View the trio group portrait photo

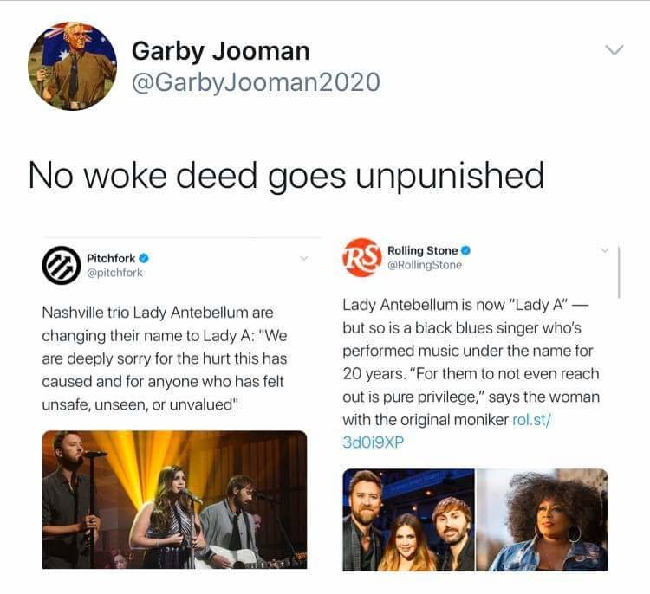pyautogui.click(x=408, y=520)
